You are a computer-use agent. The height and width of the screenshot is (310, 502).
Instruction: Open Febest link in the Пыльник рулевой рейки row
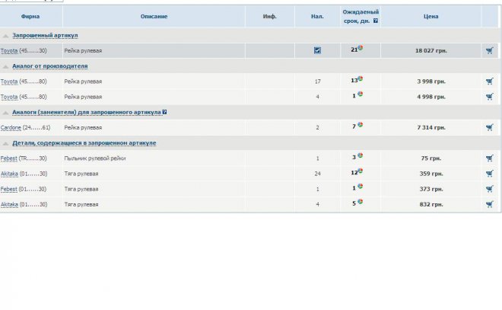pos(9,158)
